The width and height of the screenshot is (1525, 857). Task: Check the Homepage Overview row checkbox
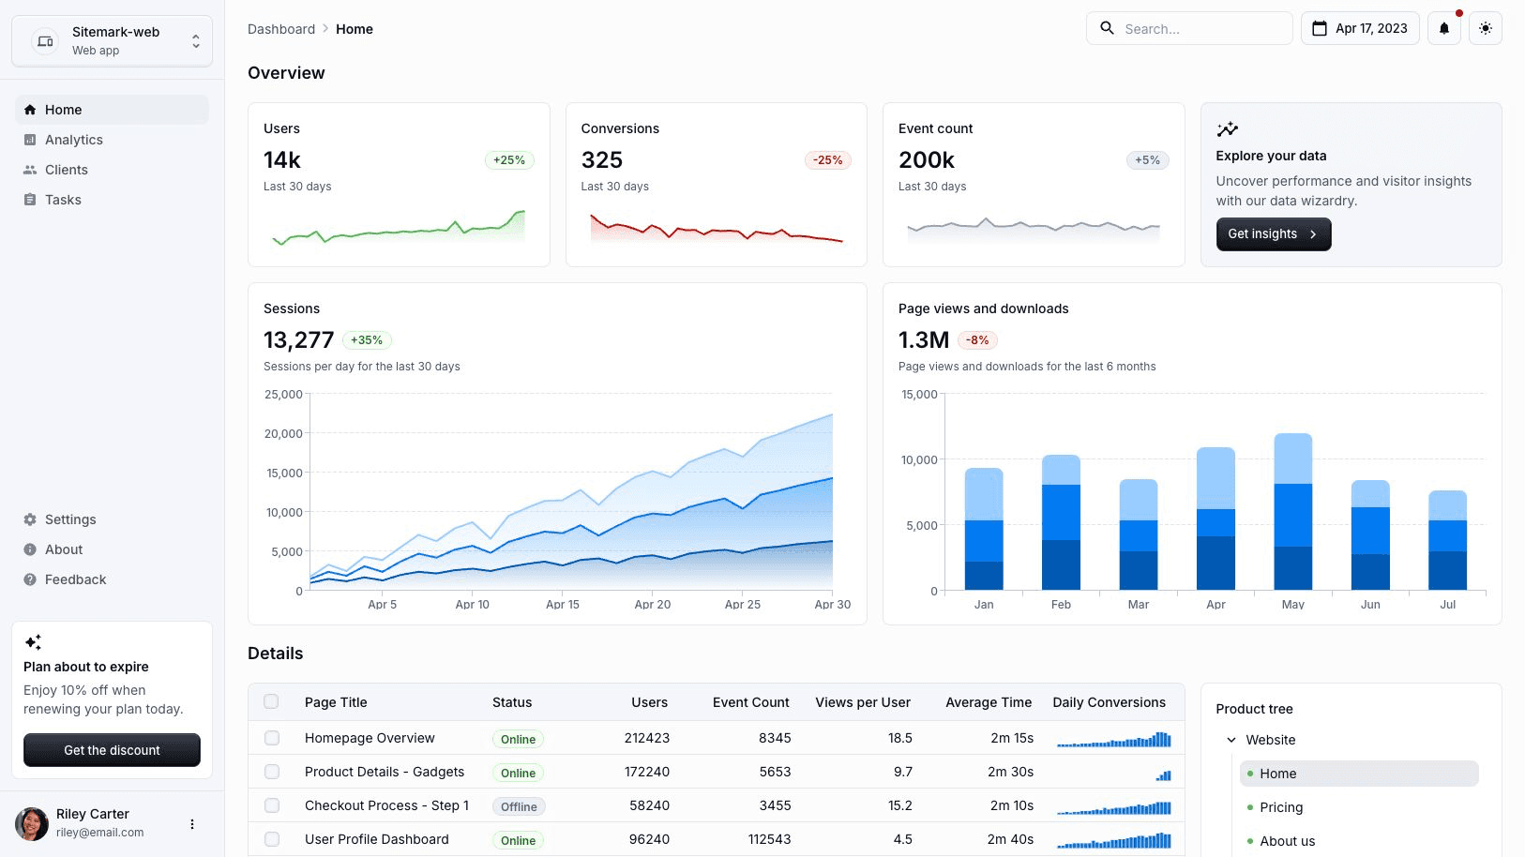coord(271,737)
